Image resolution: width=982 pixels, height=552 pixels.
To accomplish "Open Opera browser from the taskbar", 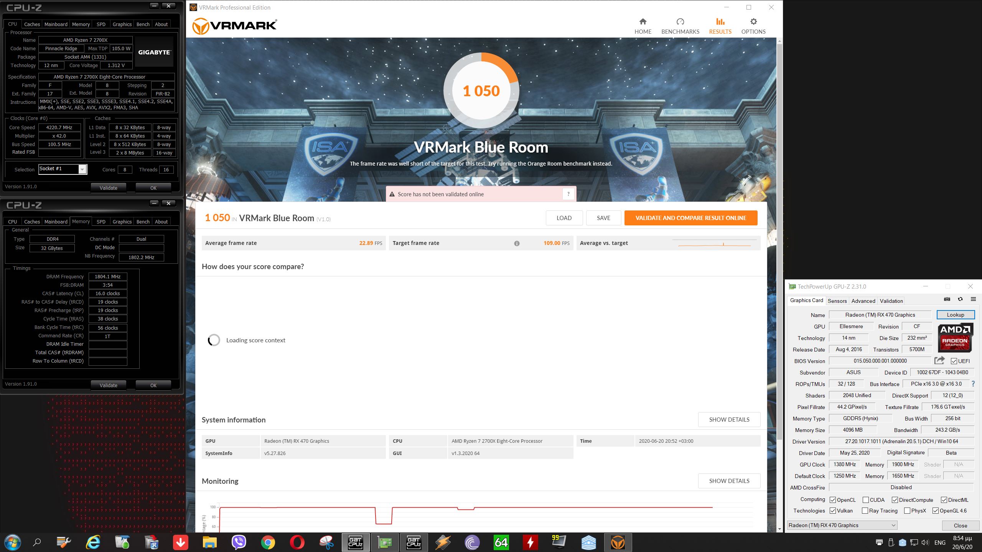I will (297, 542).
